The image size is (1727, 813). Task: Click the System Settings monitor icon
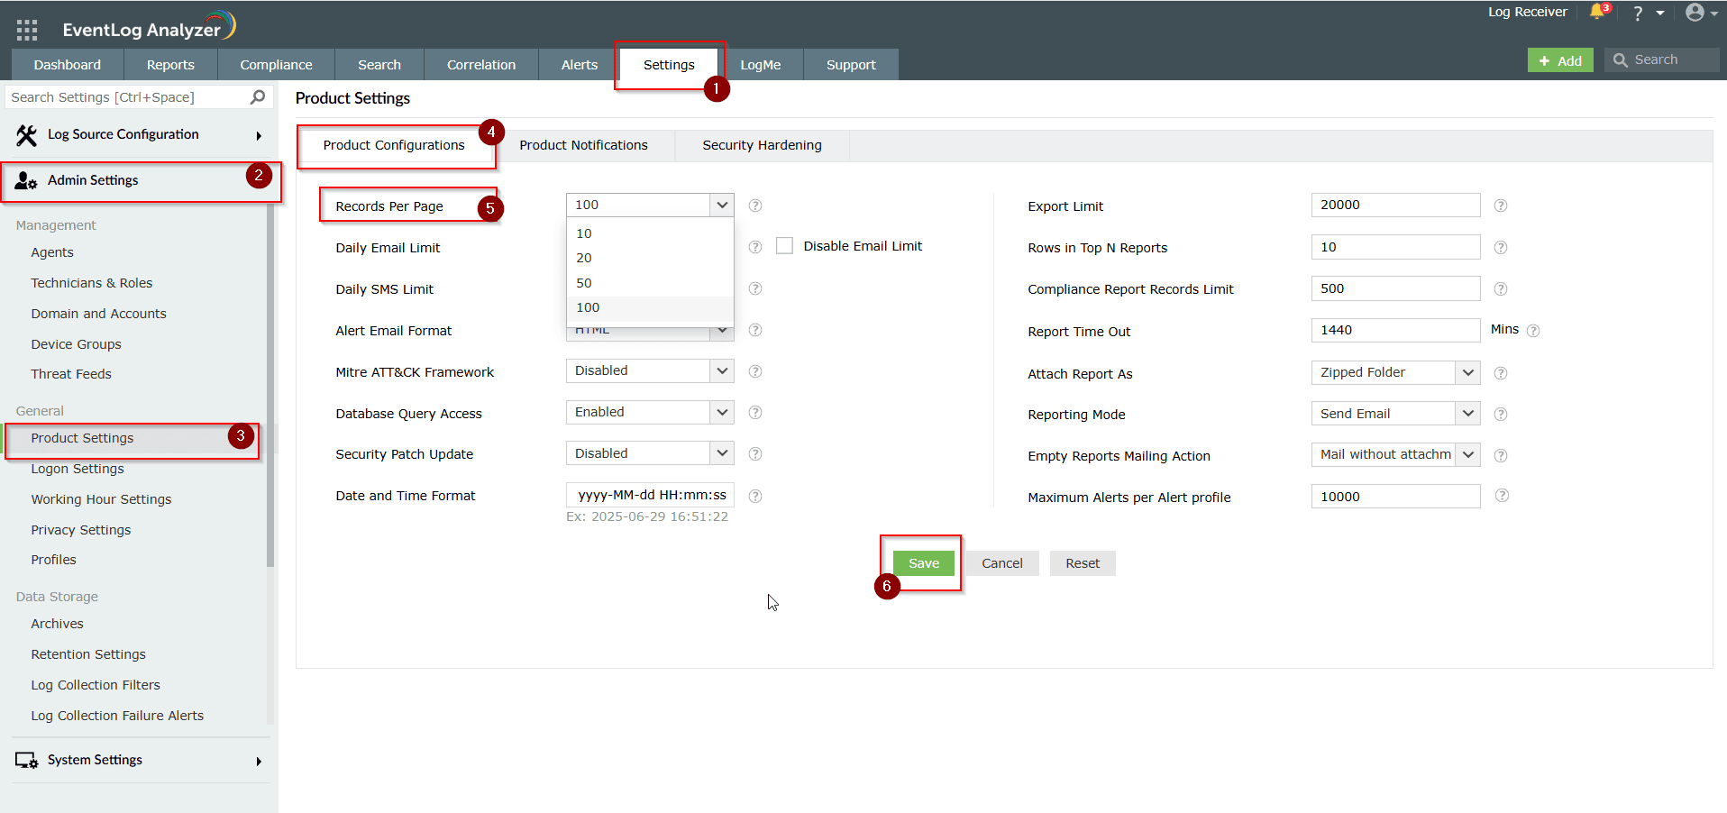point(26,760)
